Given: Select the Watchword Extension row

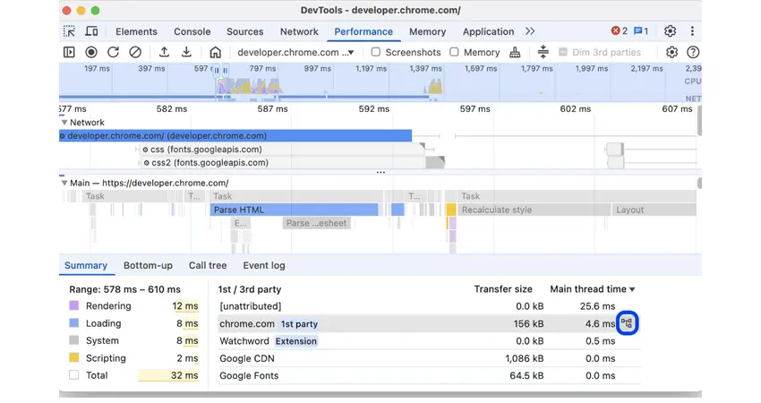Looking at the screenshot, I should click(x=429, y=341).
